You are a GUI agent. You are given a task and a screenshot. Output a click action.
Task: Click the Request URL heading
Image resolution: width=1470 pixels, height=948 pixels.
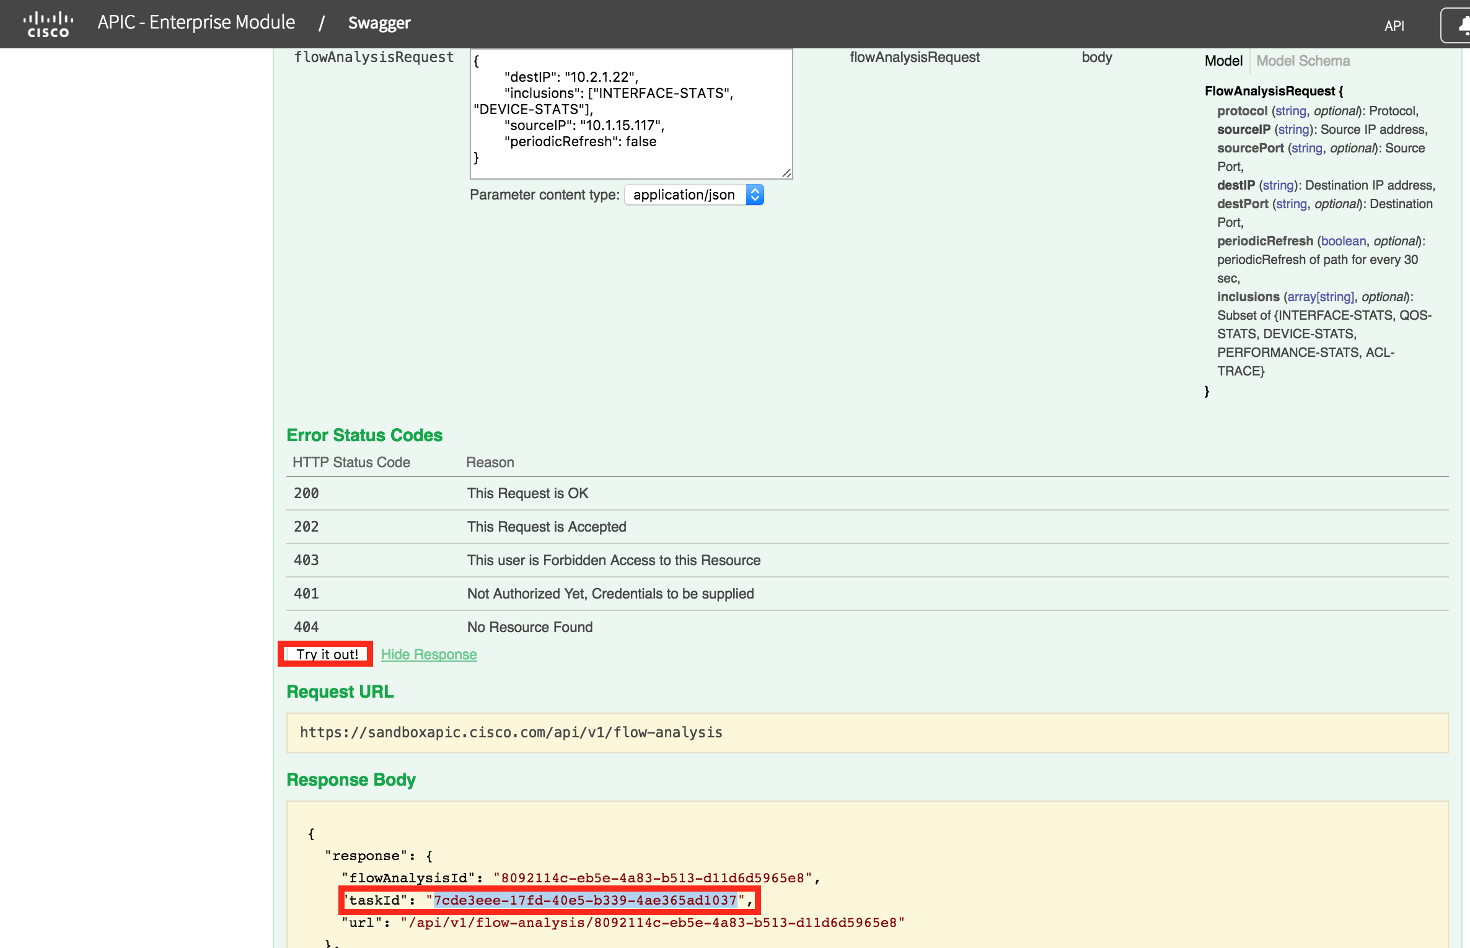coord(340,691)
